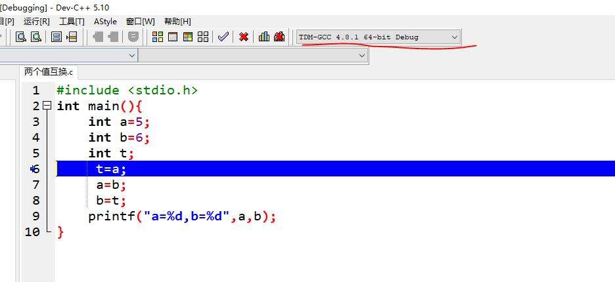Stop execution with the red X icon
This screenshot has height=282, width=615.
click(244, 37)
